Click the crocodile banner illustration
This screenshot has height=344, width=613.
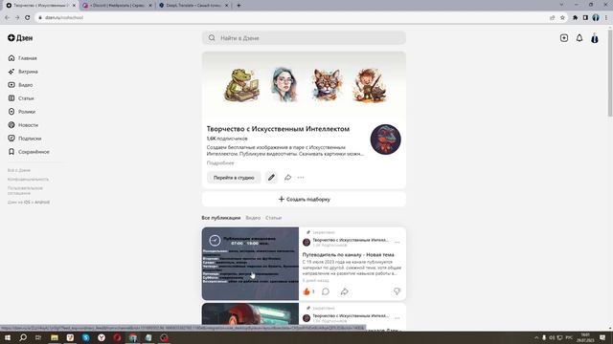pyautogui.click(x=242, y=85)
